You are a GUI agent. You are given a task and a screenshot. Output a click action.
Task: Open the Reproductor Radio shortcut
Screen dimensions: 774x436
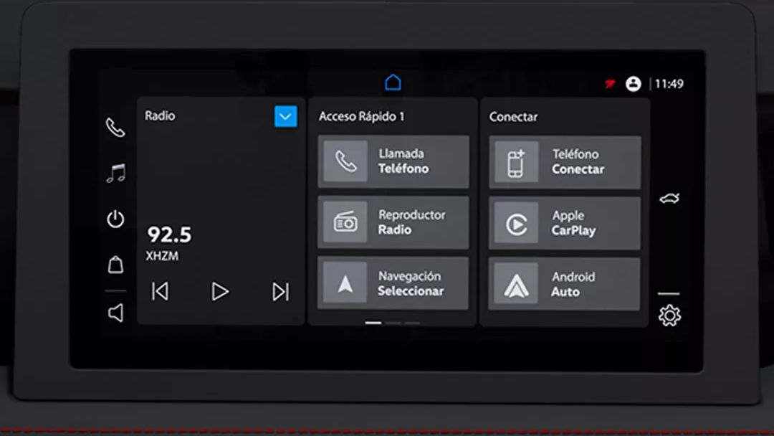[x=393, y=222]
